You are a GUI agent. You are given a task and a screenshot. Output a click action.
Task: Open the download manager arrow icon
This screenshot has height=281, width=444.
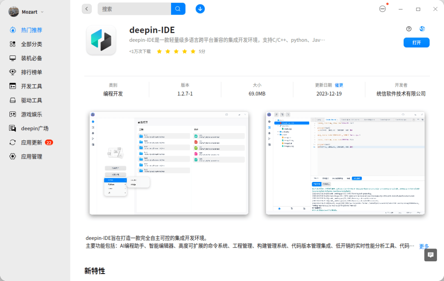tap(200, 9)
